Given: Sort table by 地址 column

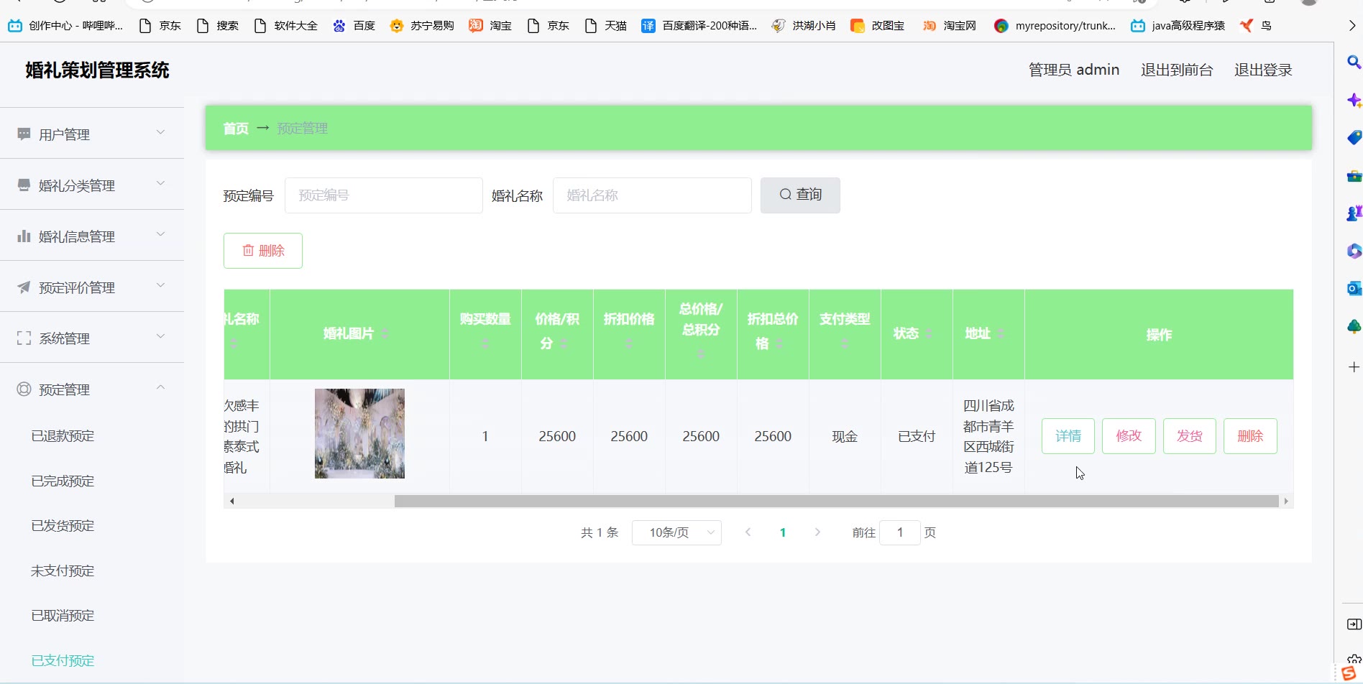Looking at the screenshot, I should coord(1001,333).
